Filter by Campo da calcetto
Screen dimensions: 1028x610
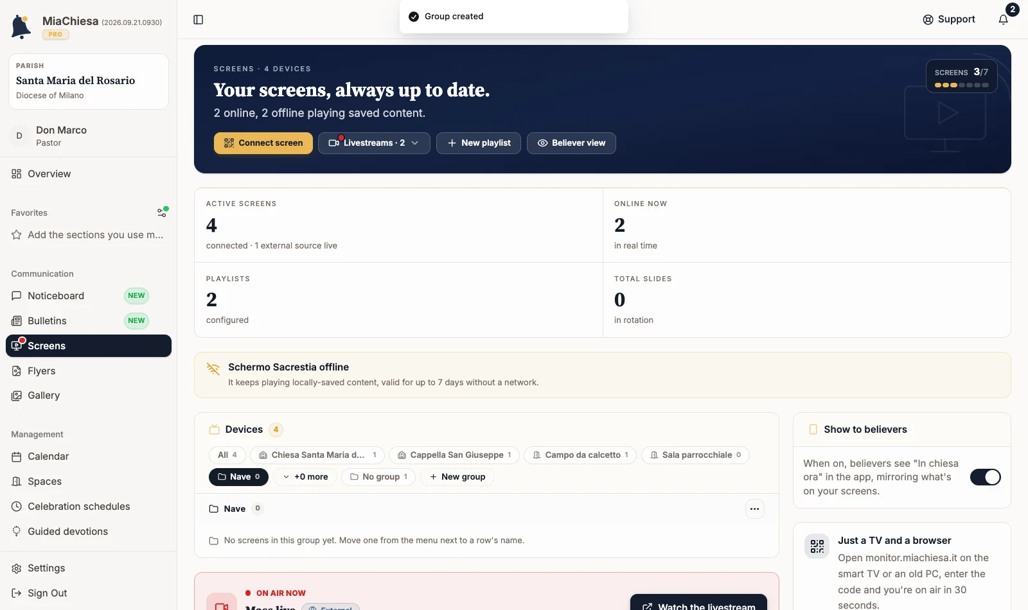click(580, 455)
